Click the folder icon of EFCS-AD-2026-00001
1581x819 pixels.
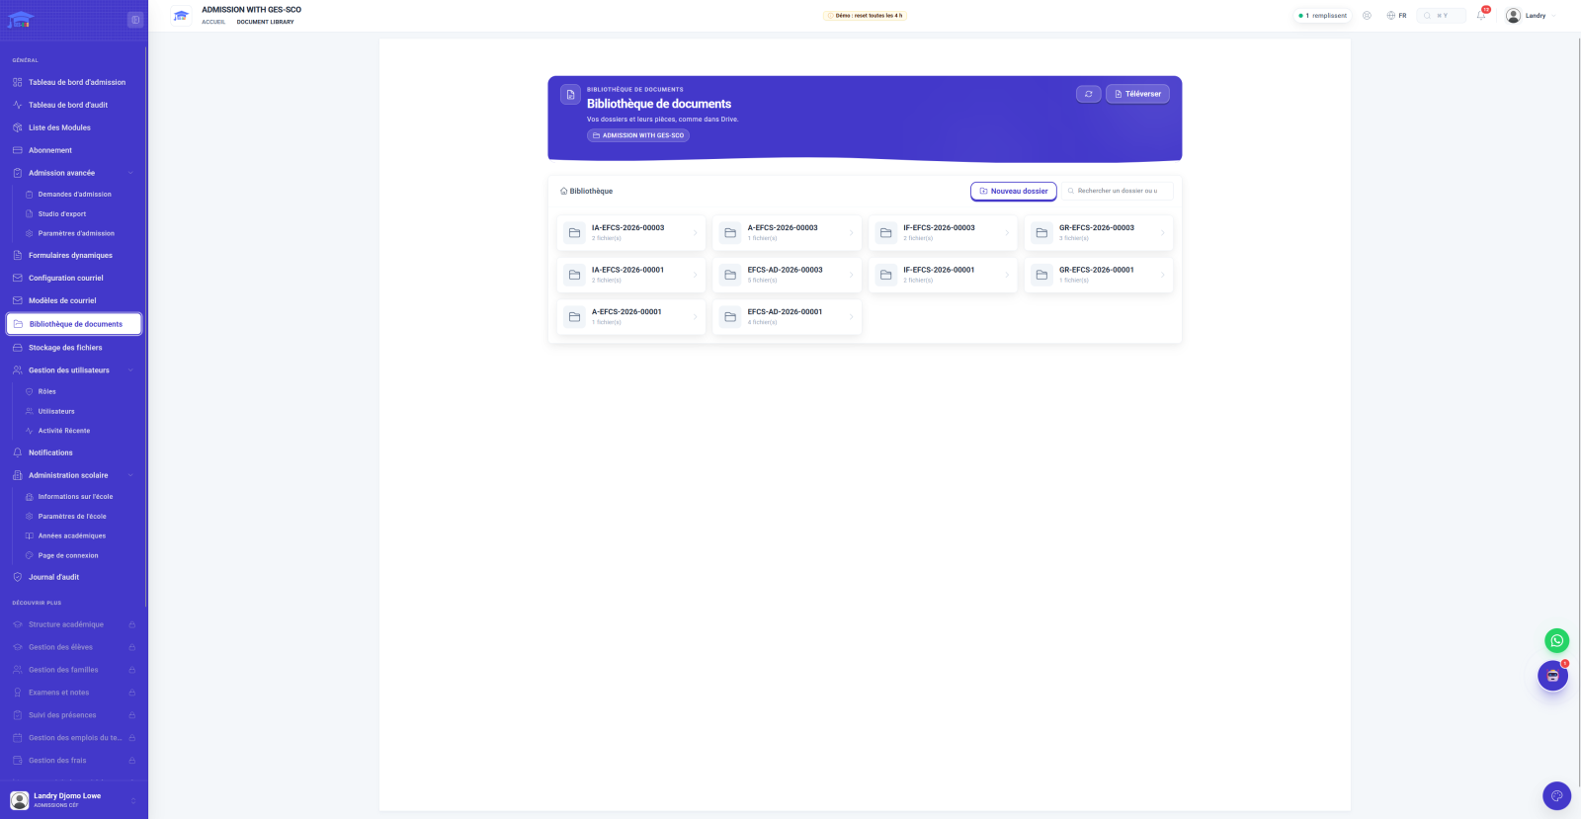click(x=730, y=317)
